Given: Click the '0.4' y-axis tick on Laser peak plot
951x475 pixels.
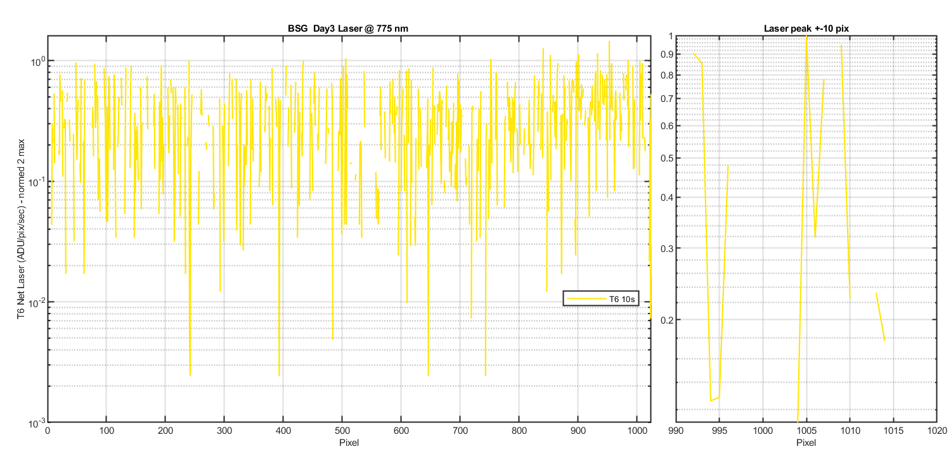Looking at the screenshot, I should tap(666, 198).
